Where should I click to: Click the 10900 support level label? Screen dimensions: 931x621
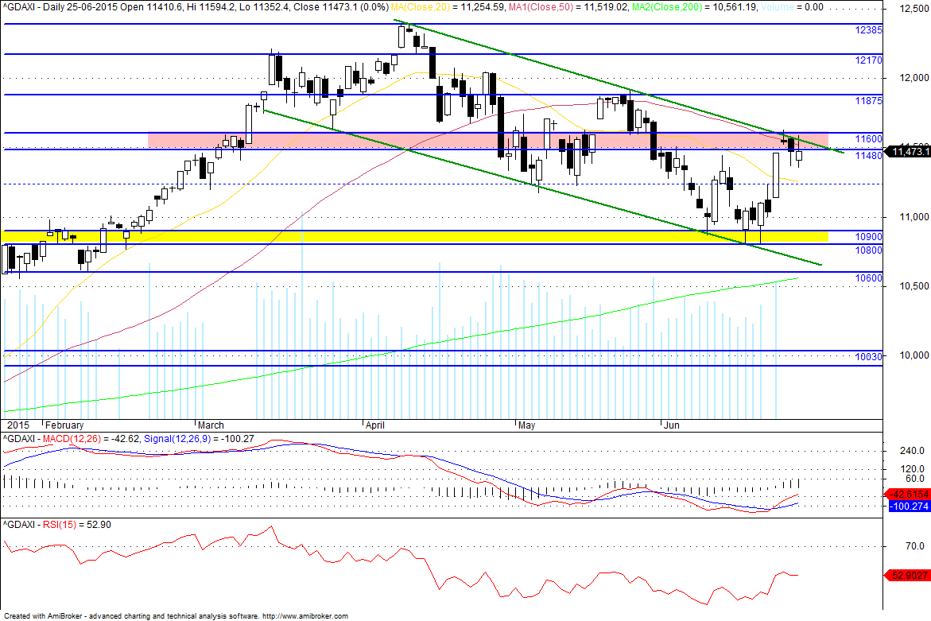tap(869, 237)
